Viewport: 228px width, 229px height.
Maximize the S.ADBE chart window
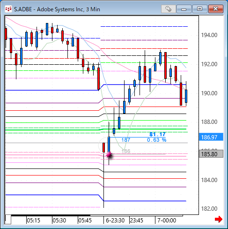tap(199, 9)
